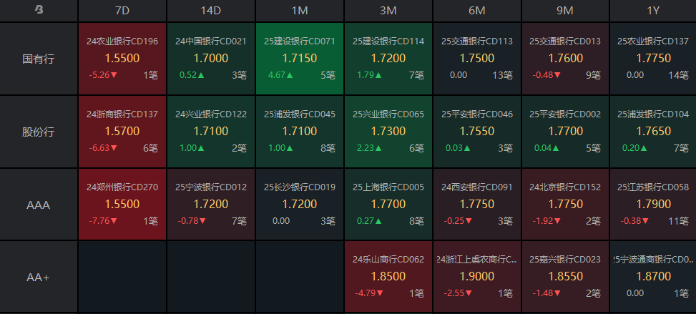This screenshot has height=314, width=696.
Task: Select the 14D tenor column header
Action: tap(211, 11)
